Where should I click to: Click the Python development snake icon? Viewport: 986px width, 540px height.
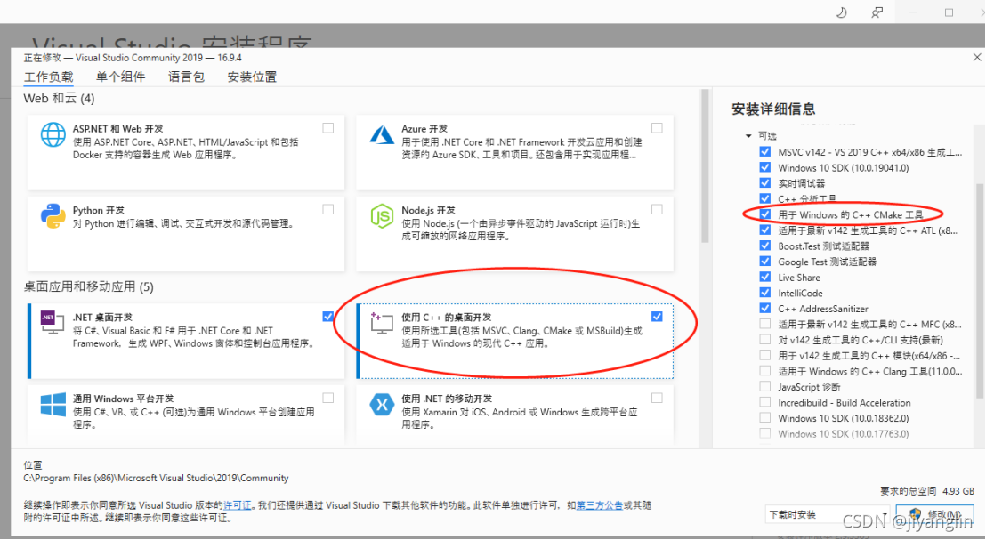tap(53, 216)
